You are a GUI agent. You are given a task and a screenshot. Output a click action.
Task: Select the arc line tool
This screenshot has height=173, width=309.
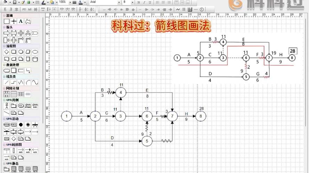point(28,82)
